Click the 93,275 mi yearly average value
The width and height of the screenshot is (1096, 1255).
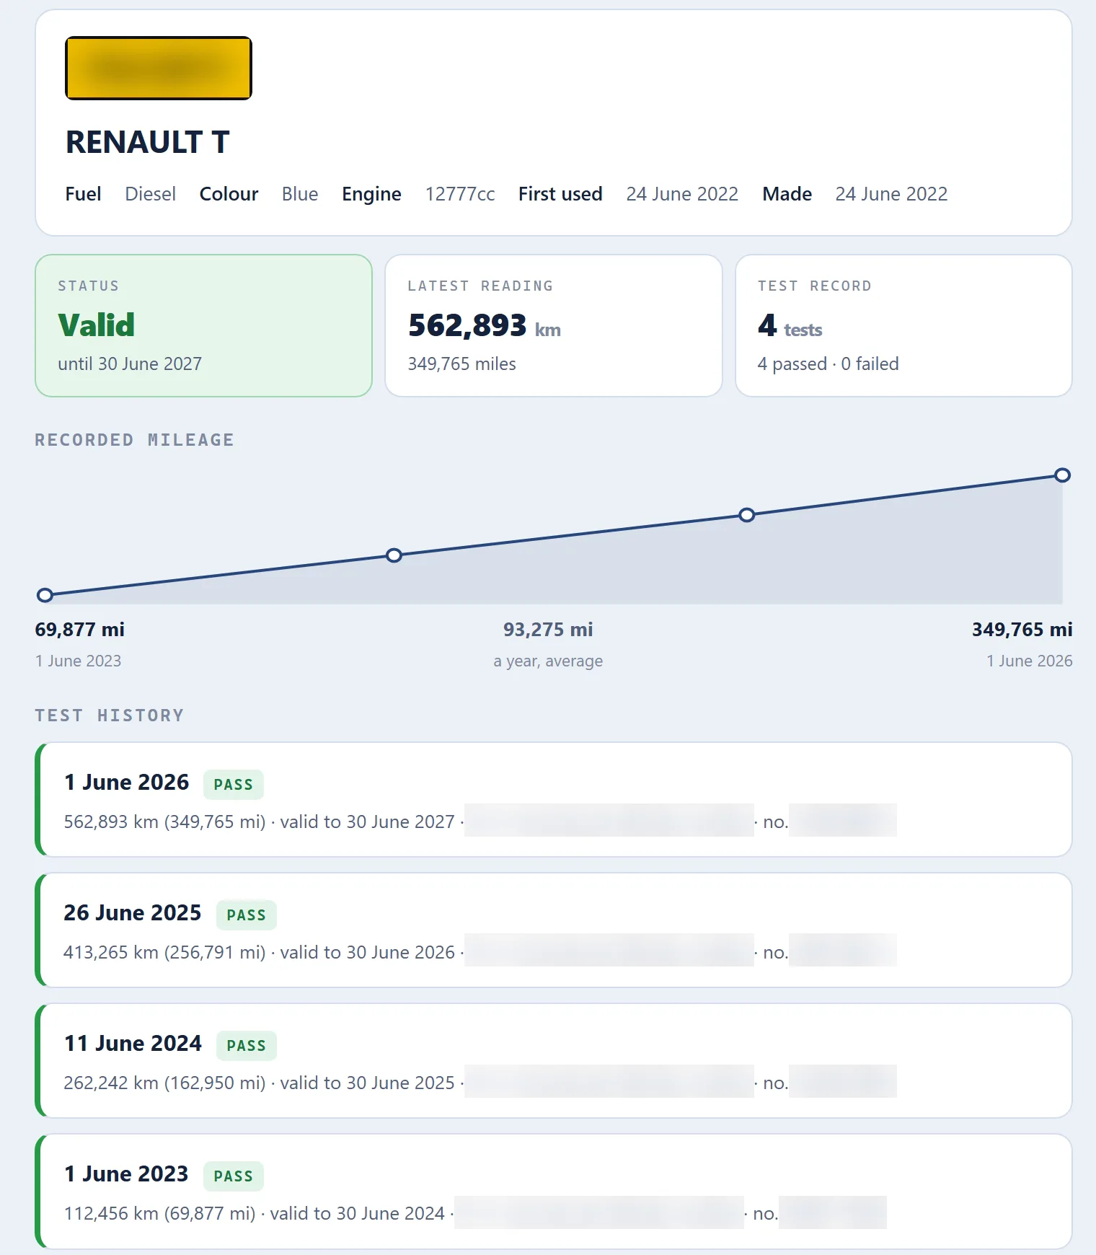click(x=548, y=630)
